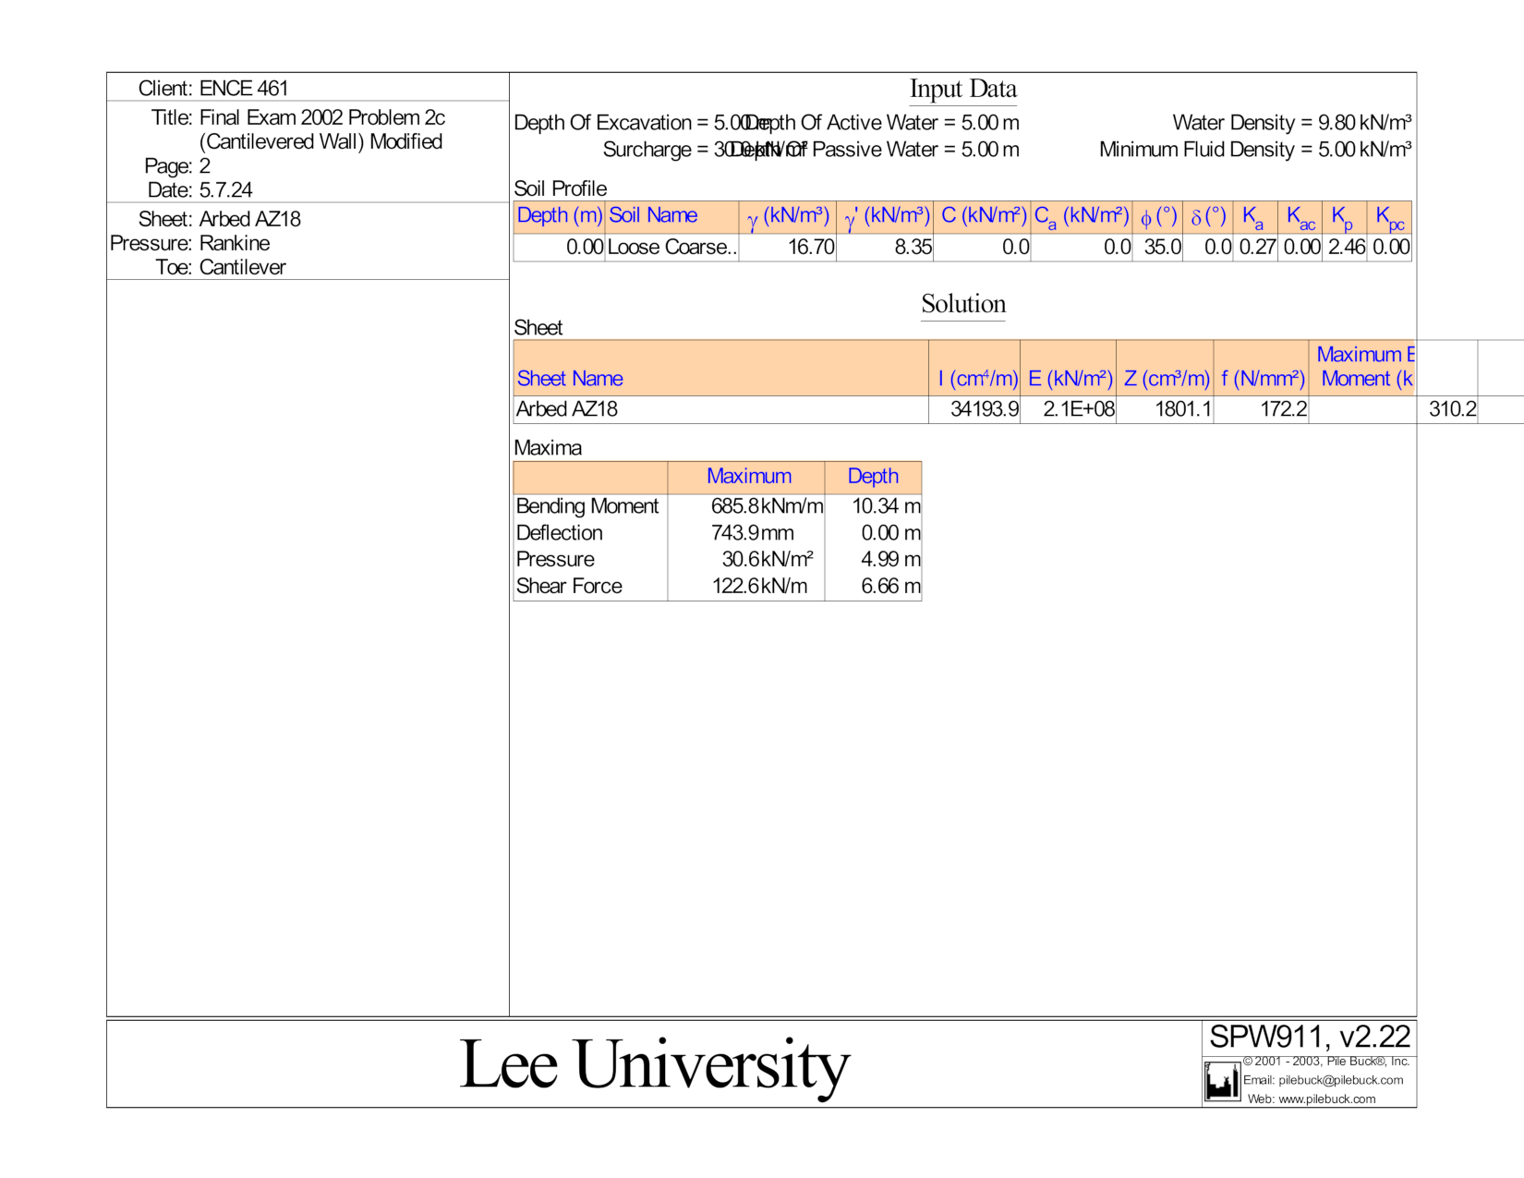Image resolution: width=1524 pixels, height=1178 pixels.
Task: Click the Ka column header
Action: point(1254,216)
